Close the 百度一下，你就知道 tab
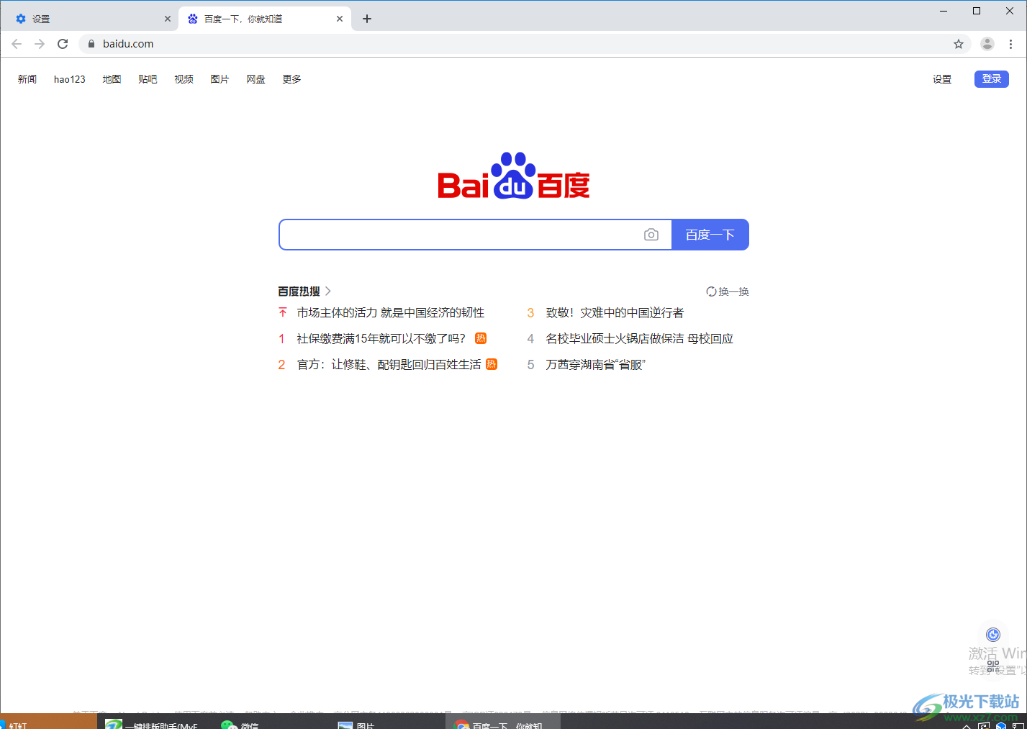 (340, 19)
